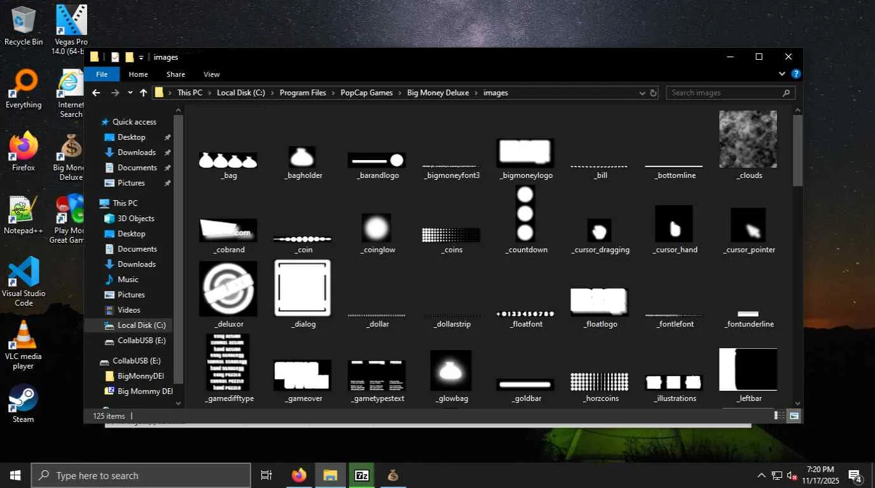
Task: Jump to Local Disk (C:) in the address bar
Action: (241, 93)
